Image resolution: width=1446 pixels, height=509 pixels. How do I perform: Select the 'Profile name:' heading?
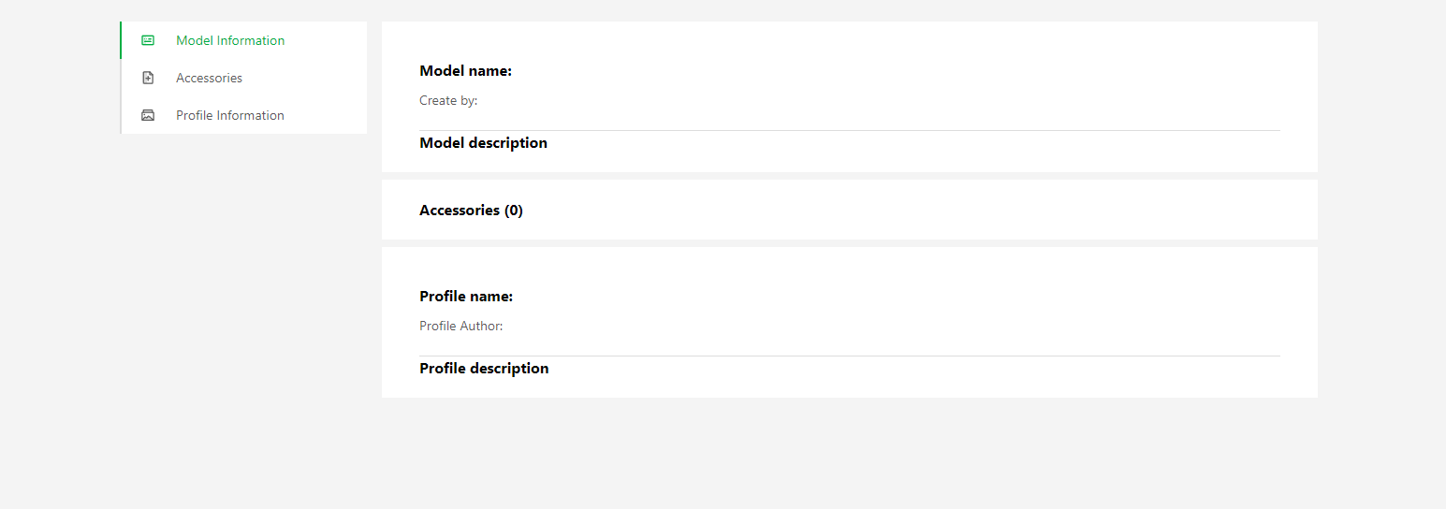tap(466, 297)
